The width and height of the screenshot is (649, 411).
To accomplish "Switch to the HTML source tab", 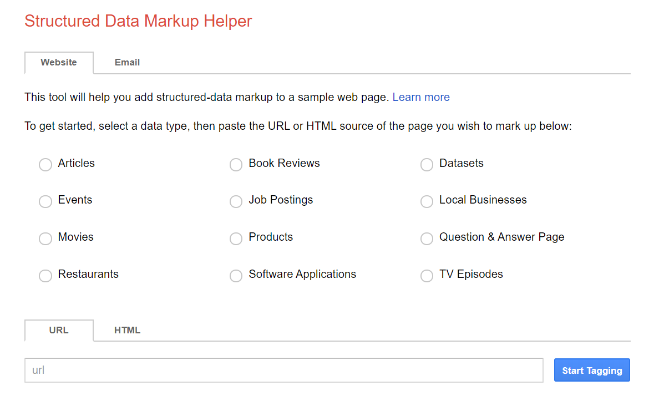I will pos(127,331).
